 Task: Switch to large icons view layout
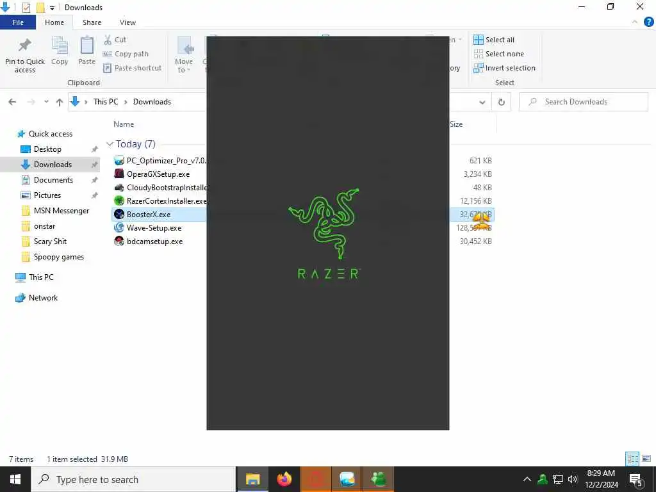646,459
